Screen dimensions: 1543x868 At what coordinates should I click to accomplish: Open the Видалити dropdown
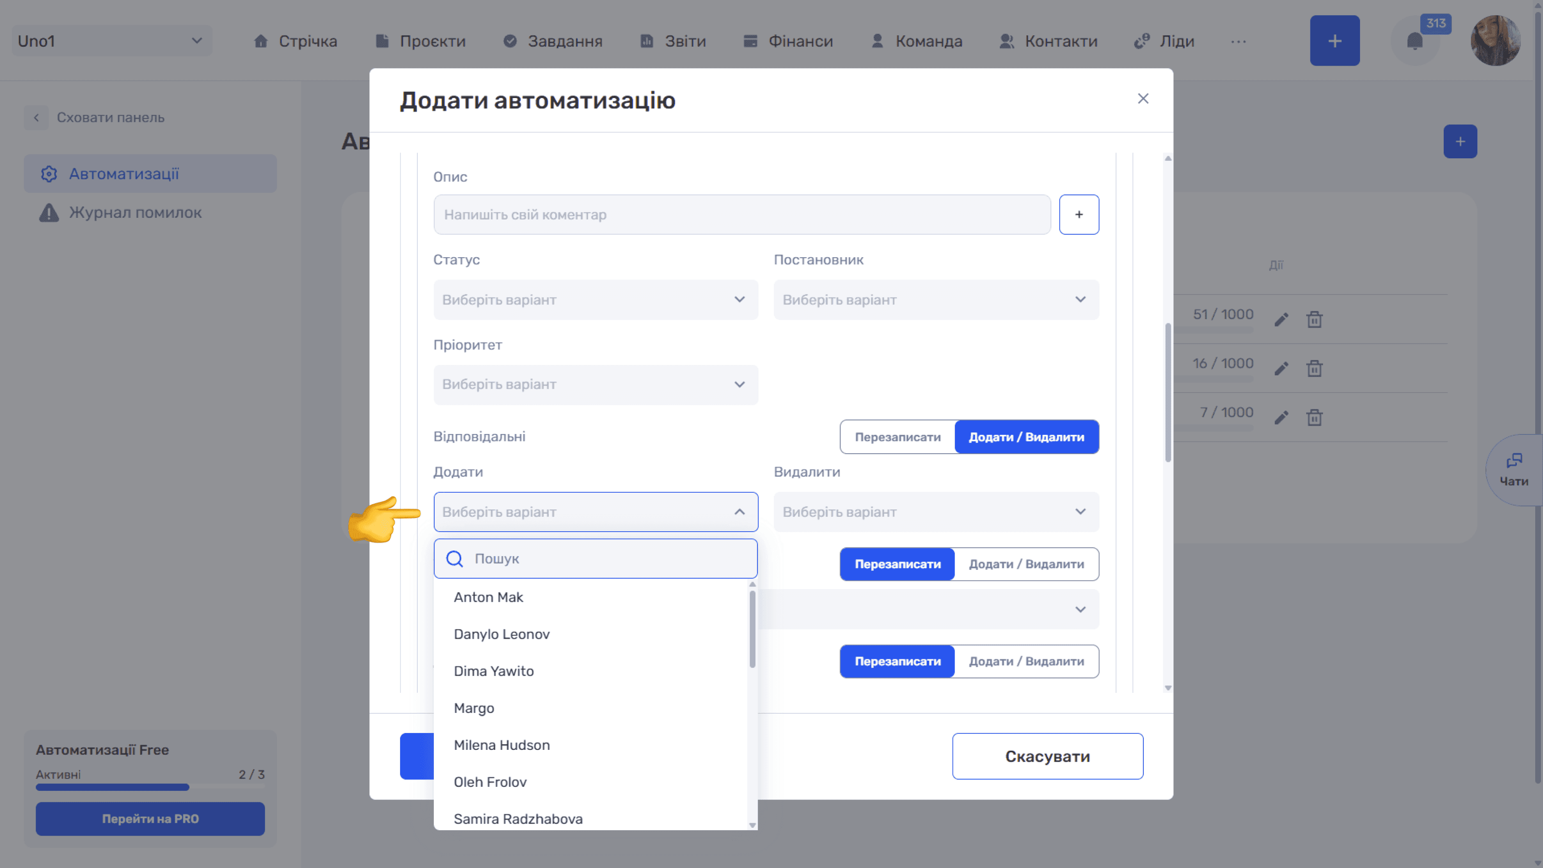[936, 512]
